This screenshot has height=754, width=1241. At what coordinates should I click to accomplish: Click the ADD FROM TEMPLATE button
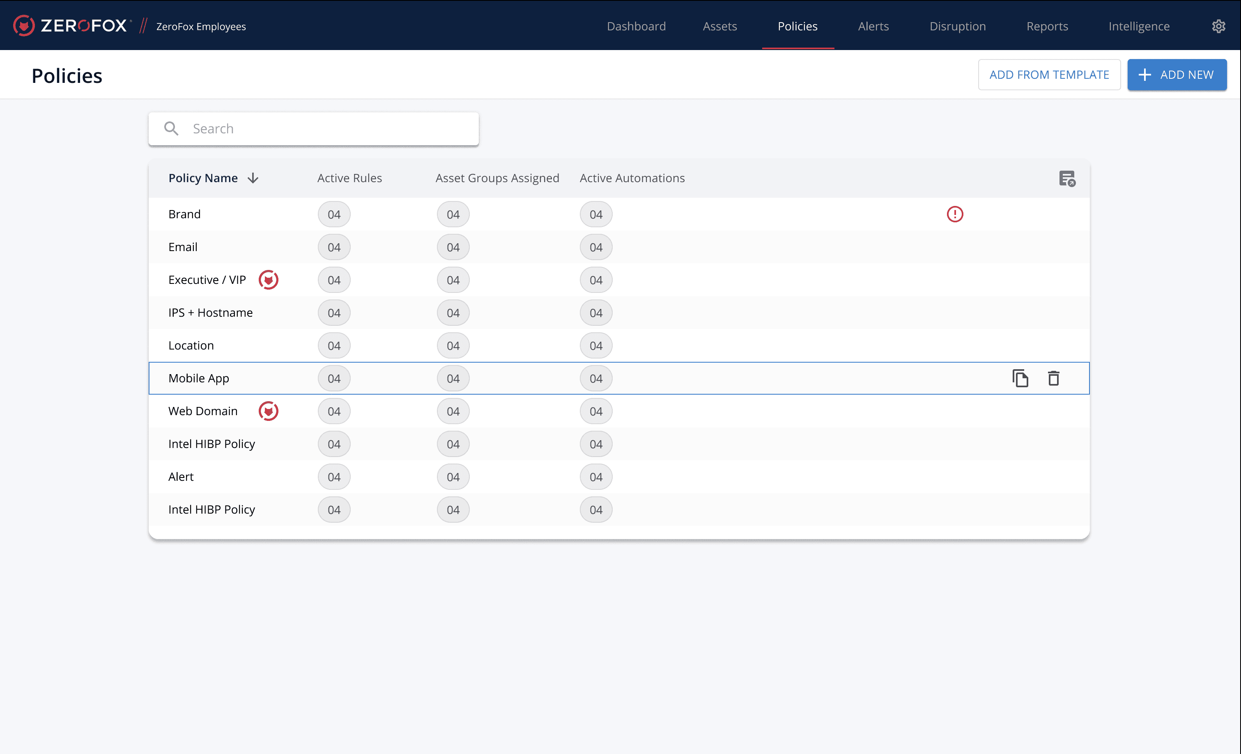click(1048, 75)
